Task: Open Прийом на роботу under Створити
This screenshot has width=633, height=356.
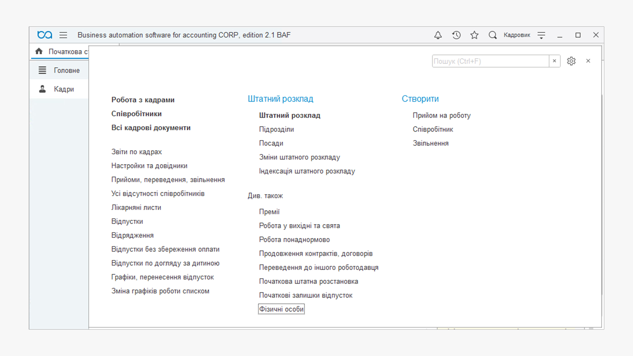Action: tap(442, 115)
